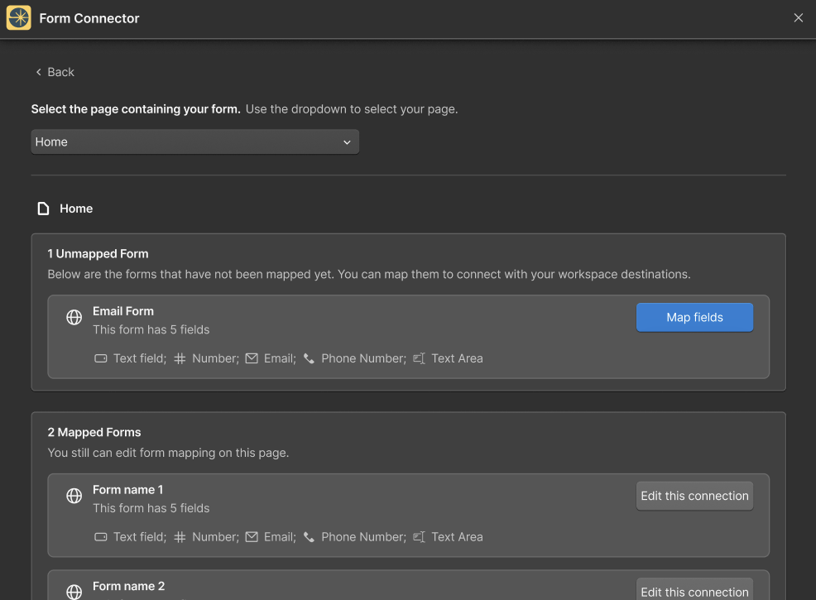The image size is (816, 600).
Task: Click the Number hash icon in Email Form
Action: [180, 358]
